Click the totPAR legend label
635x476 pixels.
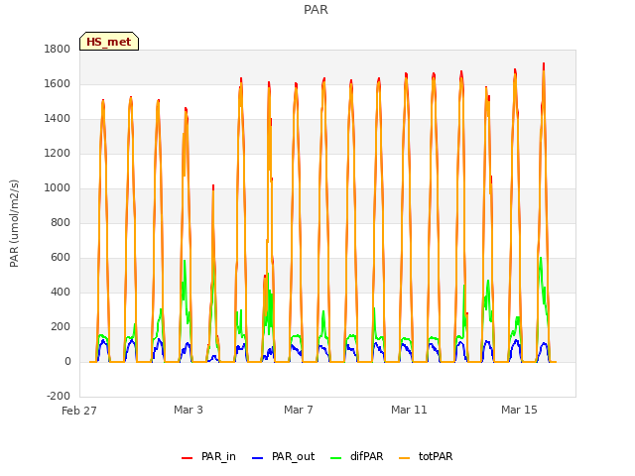click(x=436, y=456)
